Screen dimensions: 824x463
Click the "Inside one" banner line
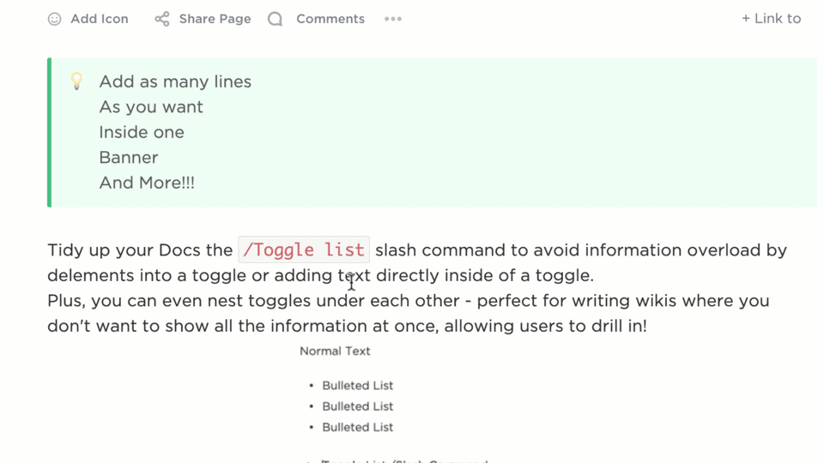coord(142,132)
